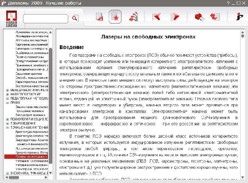This screenshot has width=248, height=183.
Task: Open 'Прокариотная клетка' tree item
Action: [x=32, y=69]
